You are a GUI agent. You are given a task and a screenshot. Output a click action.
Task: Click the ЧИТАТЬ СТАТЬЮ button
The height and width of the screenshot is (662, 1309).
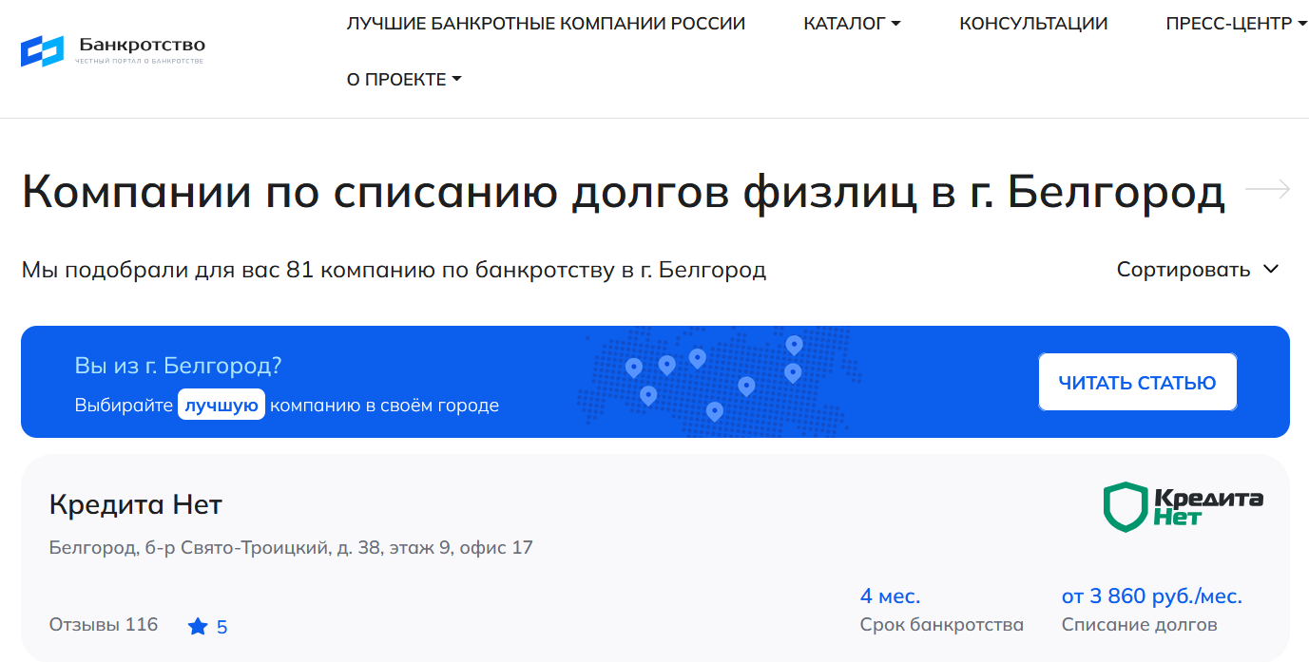click(x=1138, y=383)
